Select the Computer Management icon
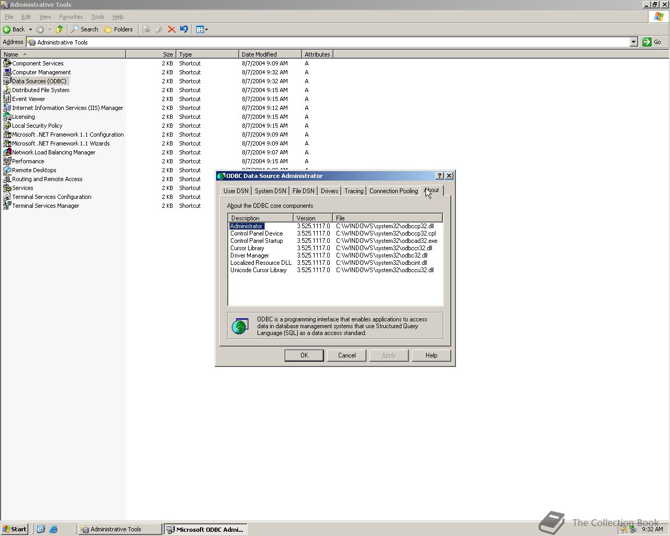The height and width of the screenshot is (536, 670). point(7,72)
